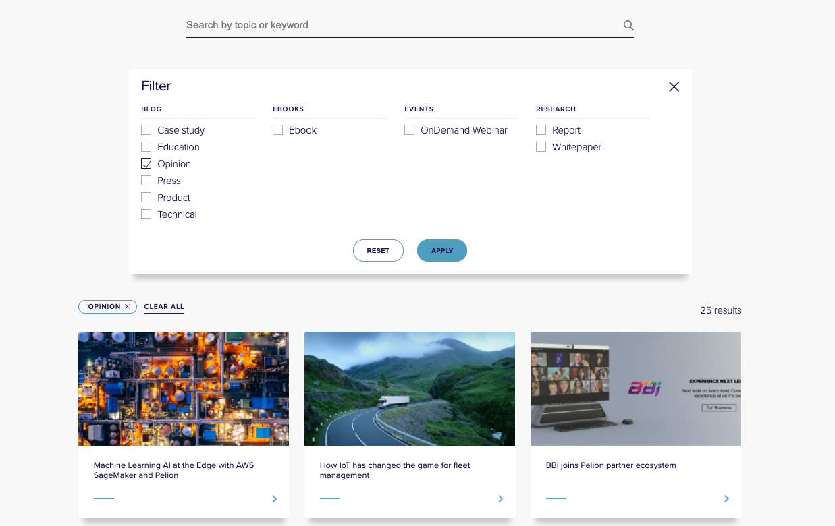
Task: Uncheck the Opinion checkbox
Action: click(x=146, y=164)
